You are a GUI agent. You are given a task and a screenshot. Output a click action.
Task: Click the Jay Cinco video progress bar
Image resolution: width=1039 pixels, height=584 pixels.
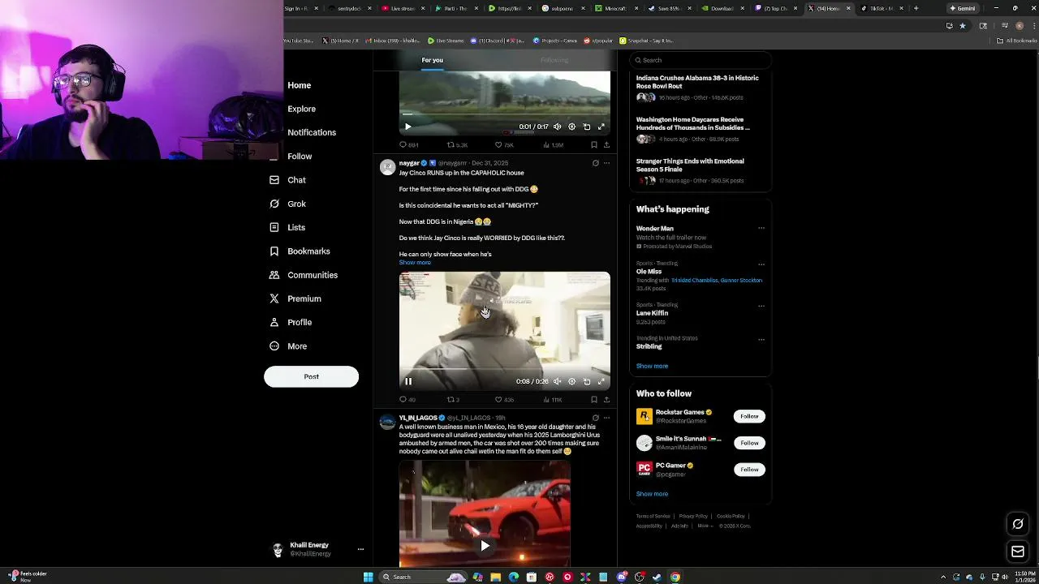[x=505, y=369]
